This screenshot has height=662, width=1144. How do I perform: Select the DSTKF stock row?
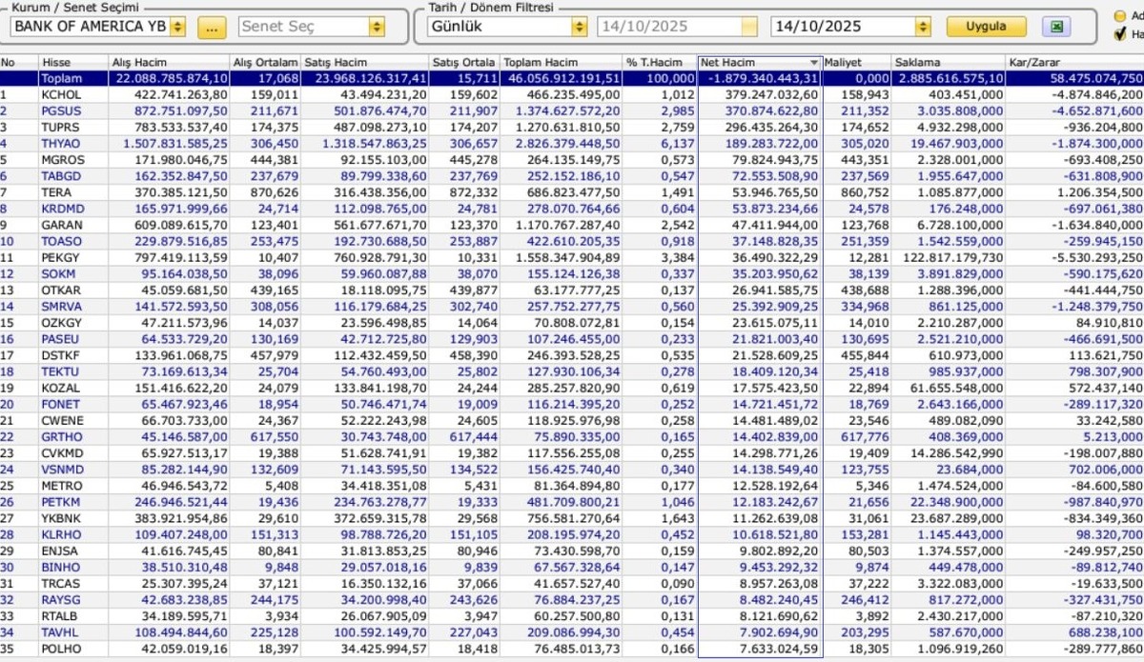(572, 355)
